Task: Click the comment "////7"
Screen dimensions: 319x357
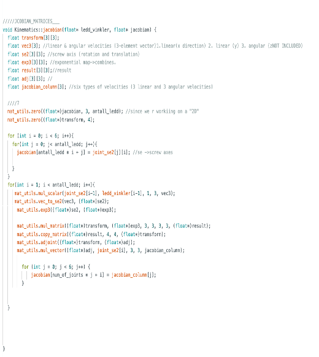Action: coord(13,103)
